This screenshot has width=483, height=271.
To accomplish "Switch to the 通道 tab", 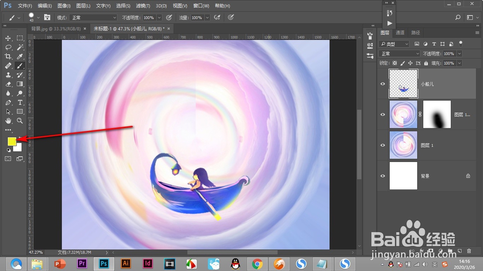I will click(400, 32).
